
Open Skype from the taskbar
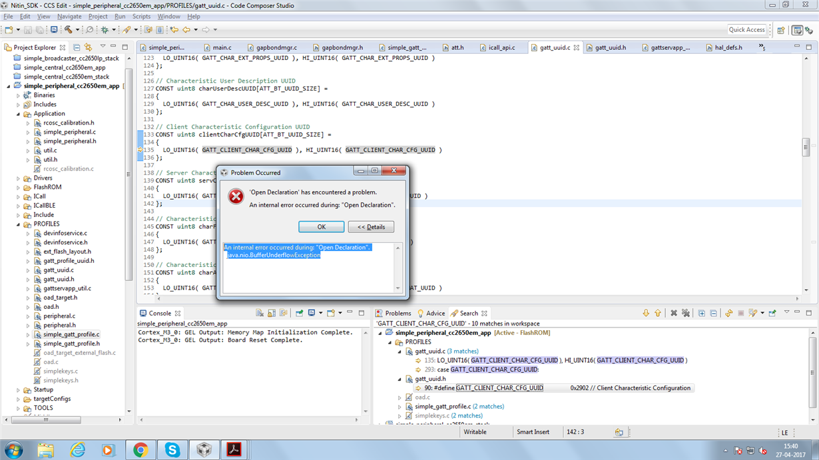[x=172, y=450]
